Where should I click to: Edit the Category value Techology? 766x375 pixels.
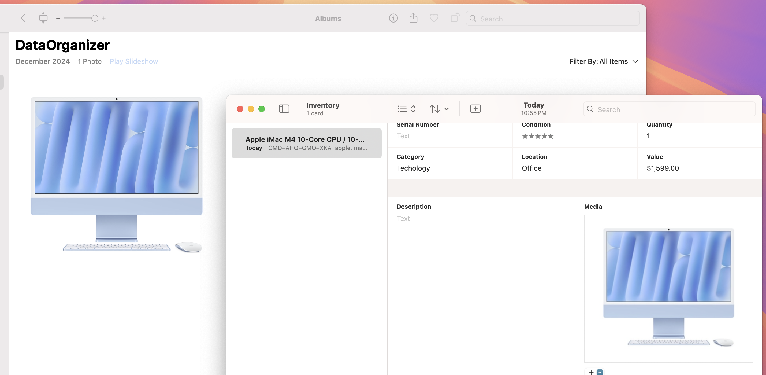pyautogui.click(x=413, y=168)
